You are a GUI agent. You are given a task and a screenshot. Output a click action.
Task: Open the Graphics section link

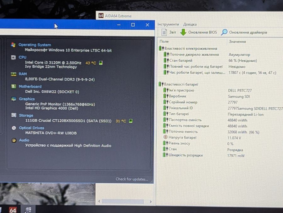coord(27,99)
